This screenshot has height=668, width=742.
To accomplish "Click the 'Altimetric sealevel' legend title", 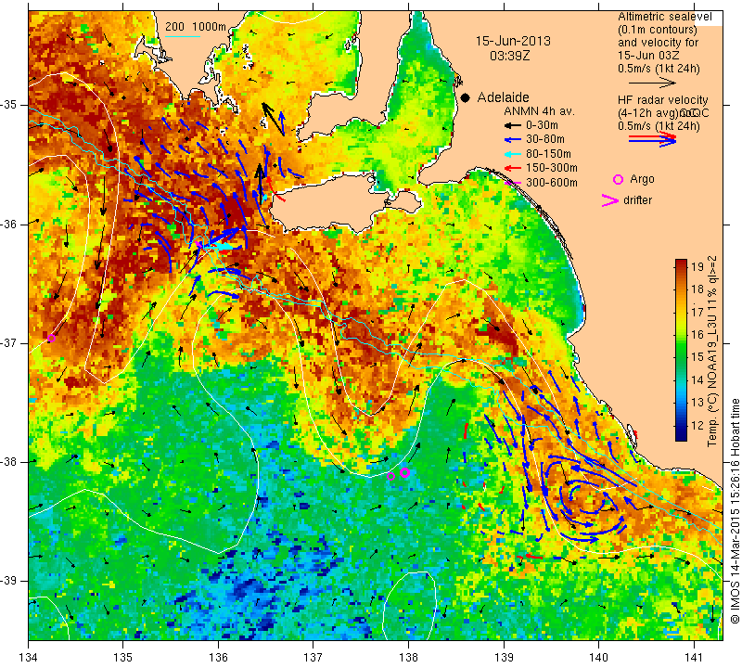I will point(664,17).
